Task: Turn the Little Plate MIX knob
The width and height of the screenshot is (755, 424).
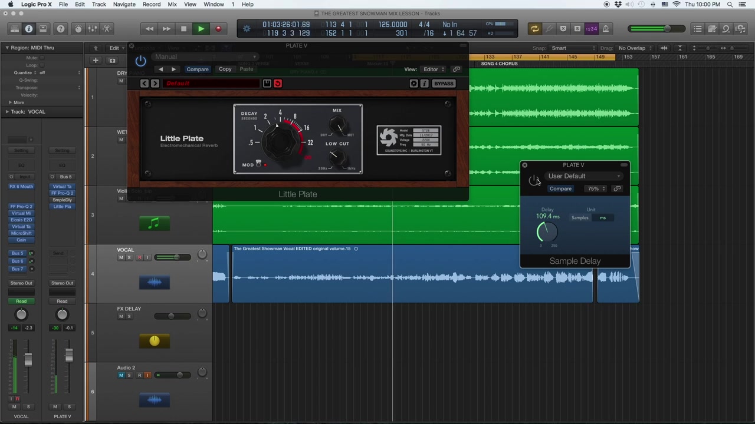Action: [338, 125]
